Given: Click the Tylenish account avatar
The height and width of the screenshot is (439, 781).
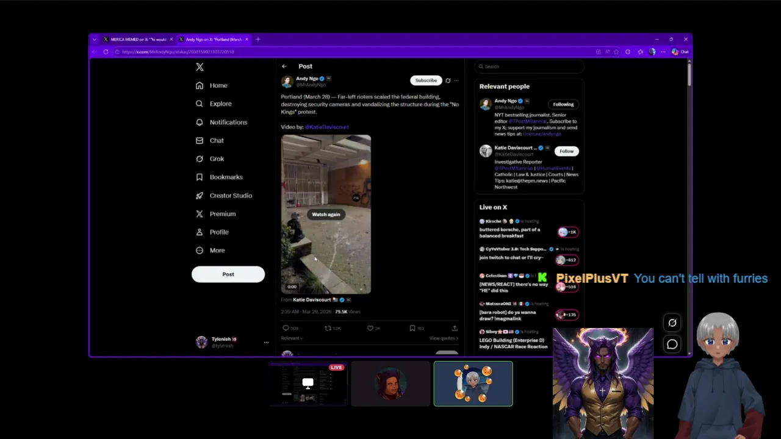Looking at the screenshot, I should pyautogui.click(x=201, y=342).
